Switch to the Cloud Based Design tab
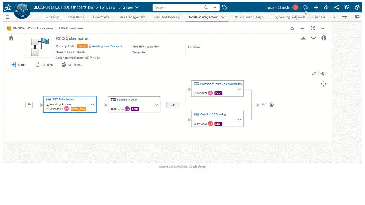This screenshot has width=365, height=205. (248, 17)
